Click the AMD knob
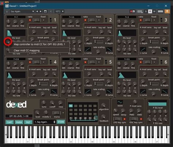Image resolution: width=173 pixels, height=147 pixels. [139, 111]
